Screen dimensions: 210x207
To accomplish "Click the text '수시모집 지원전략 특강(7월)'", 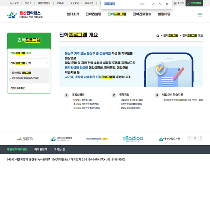I will tap(86, 104).
